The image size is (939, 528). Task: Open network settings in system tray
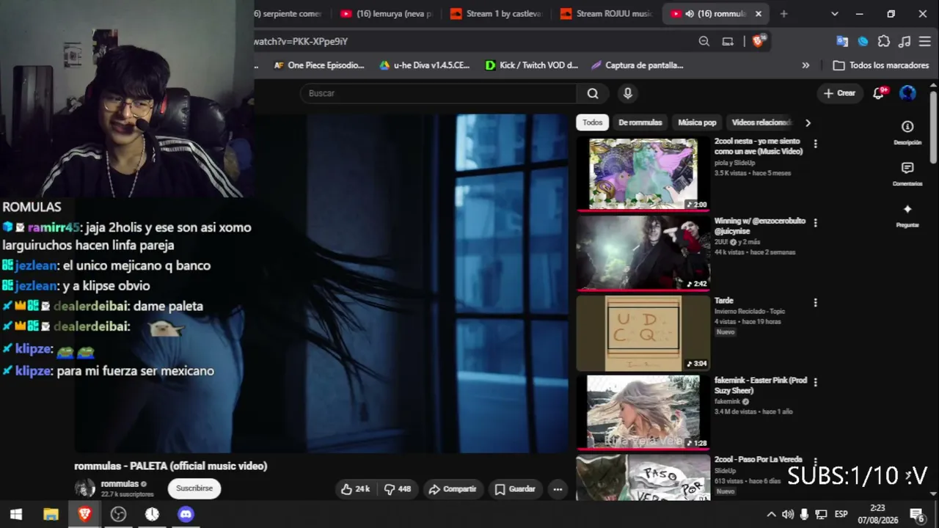tap(821, 514)
